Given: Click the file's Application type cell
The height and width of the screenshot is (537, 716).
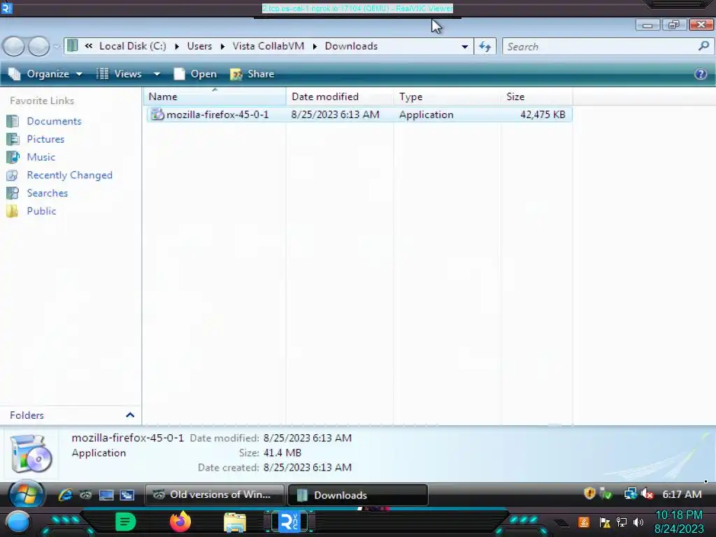Looking at the screenshot, I should click(426, 115).
